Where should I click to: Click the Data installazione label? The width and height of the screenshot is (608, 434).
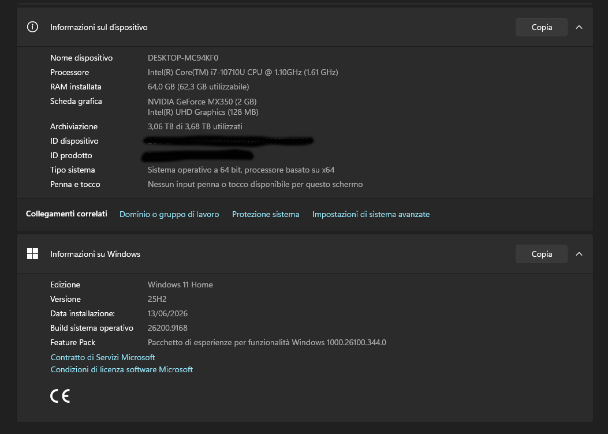(82, 313)
